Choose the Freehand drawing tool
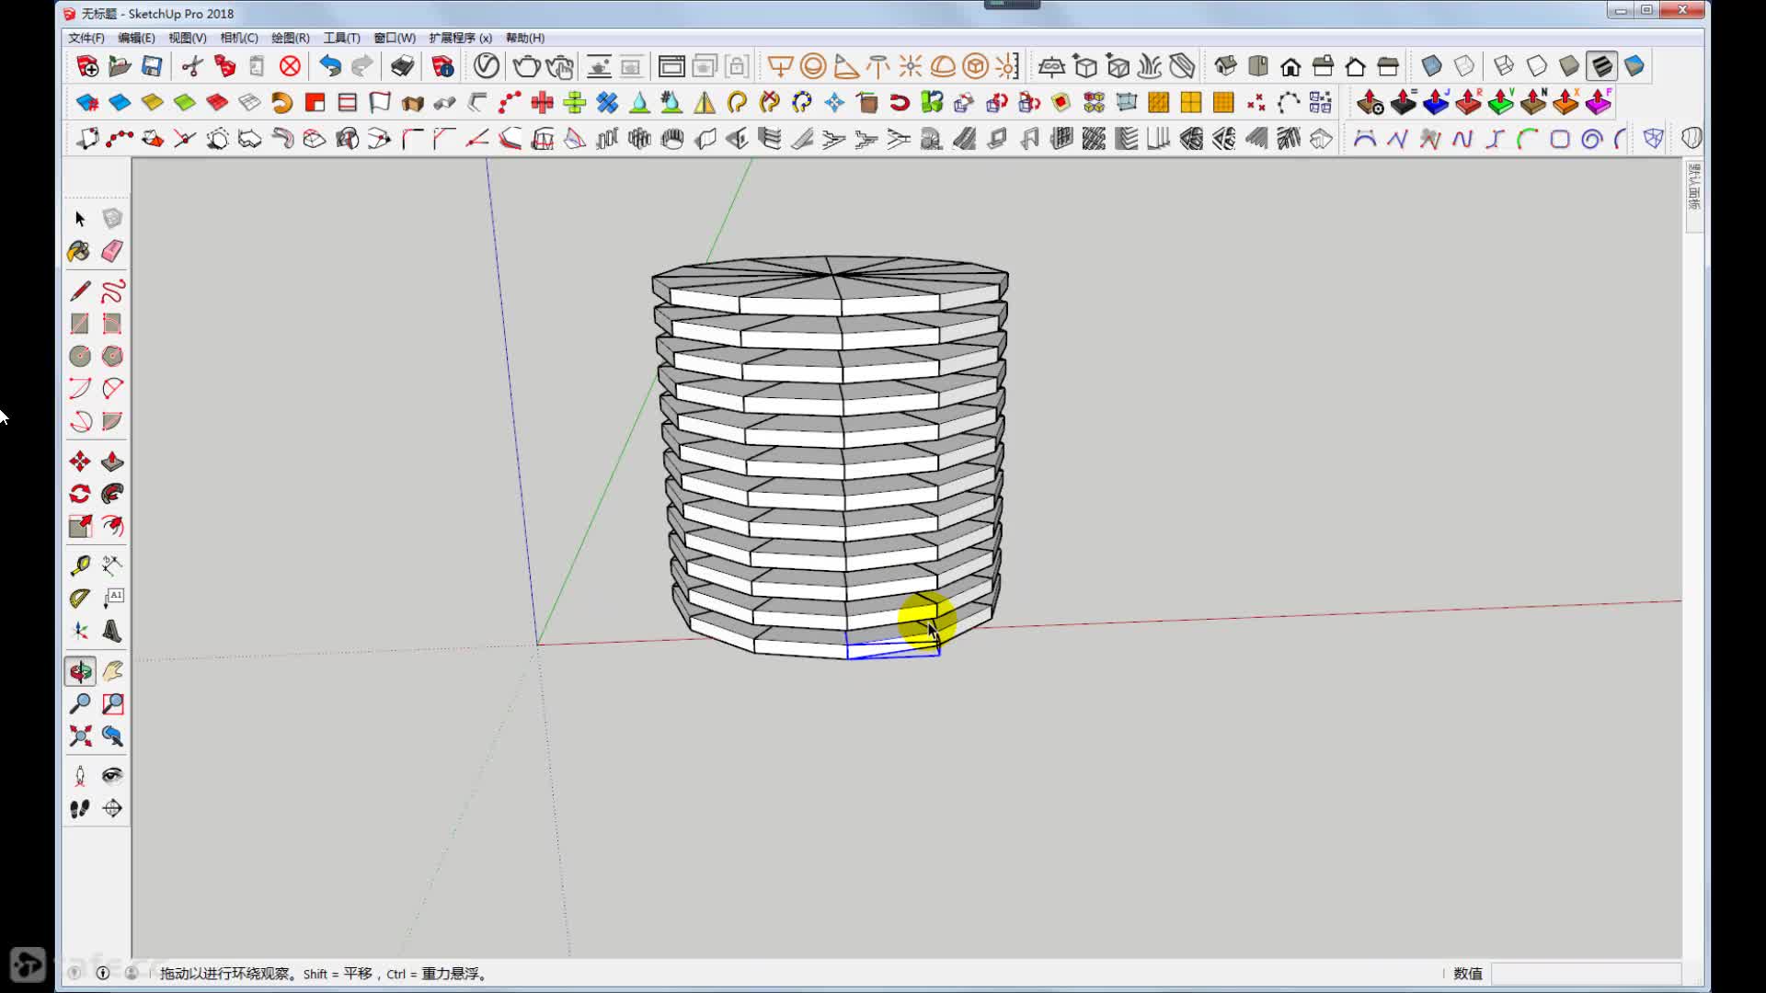 pos(112,291)
